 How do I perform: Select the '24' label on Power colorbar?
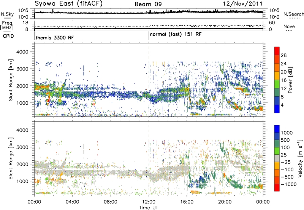[283, 64]
